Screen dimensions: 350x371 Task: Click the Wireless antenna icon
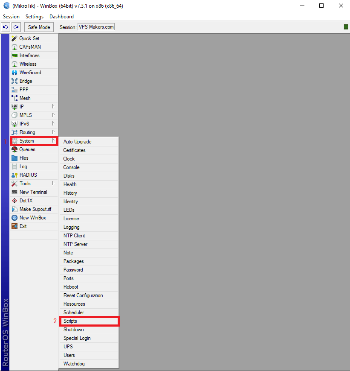14,64
